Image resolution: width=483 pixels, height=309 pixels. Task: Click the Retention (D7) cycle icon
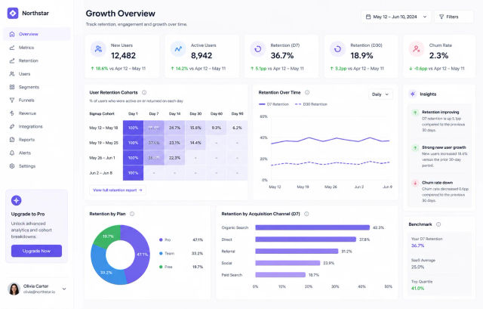coord(258,49)
